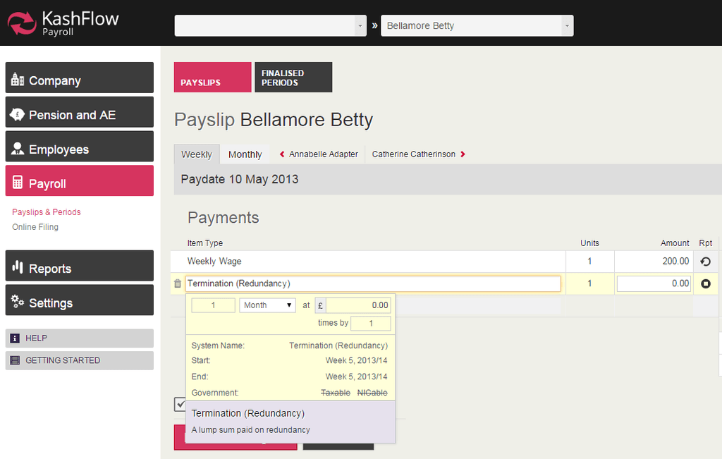
Task: Click the Termination amount input field
Action: 654,283
